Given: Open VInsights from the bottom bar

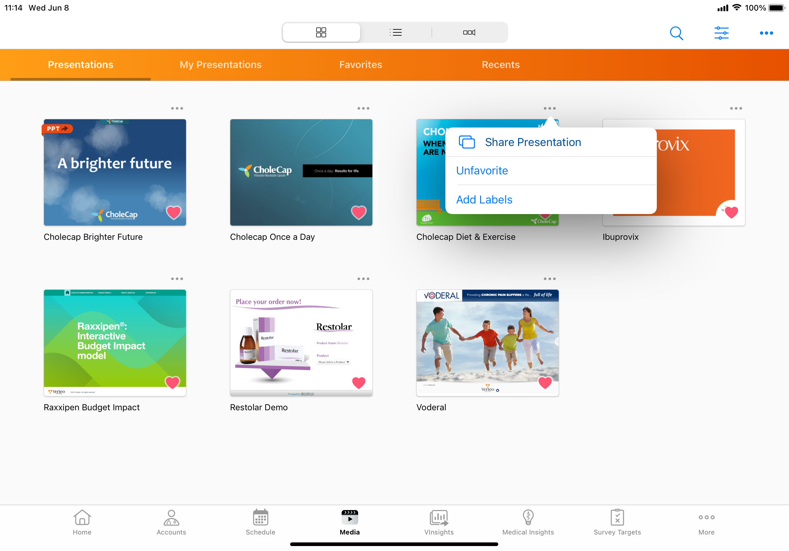Looking at the screenshot, I should pos(438,522).
